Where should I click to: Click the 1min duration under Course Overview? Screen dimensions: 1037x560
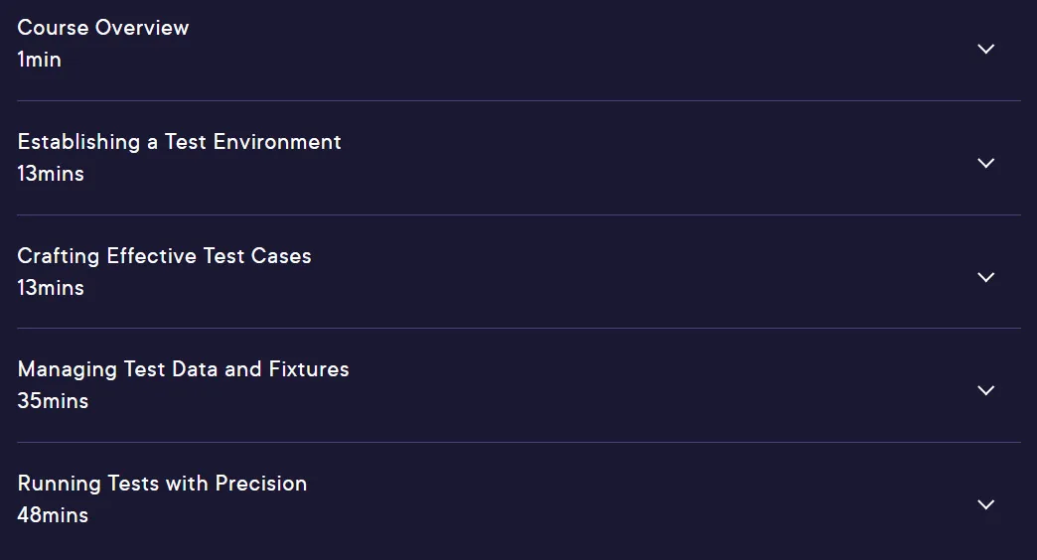(x=39, y=60)
